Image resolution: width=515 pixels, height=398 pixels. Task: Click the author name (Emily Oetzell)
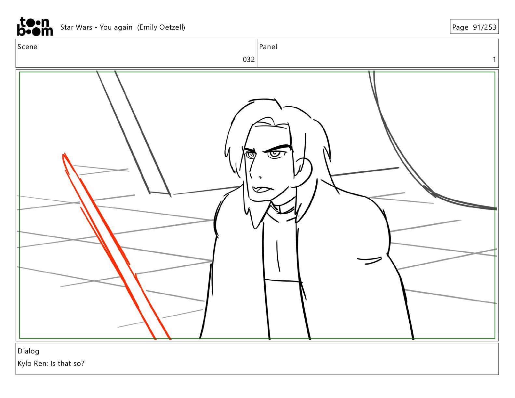pos(161,27)
